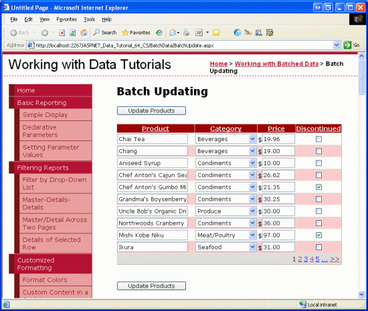
Task: Click the green Go arrow button
Action: (x=347, y=45)
